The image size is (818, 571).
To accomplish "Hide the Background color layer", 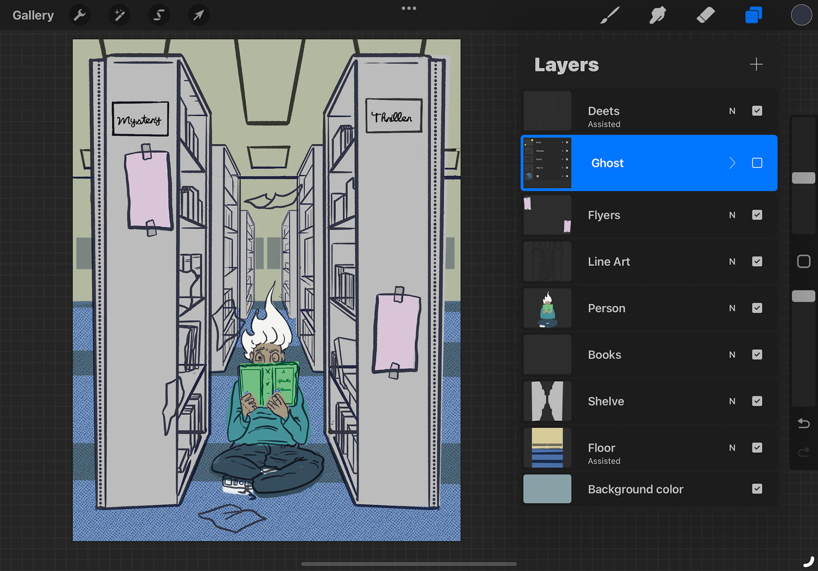I will click(757, 489).
